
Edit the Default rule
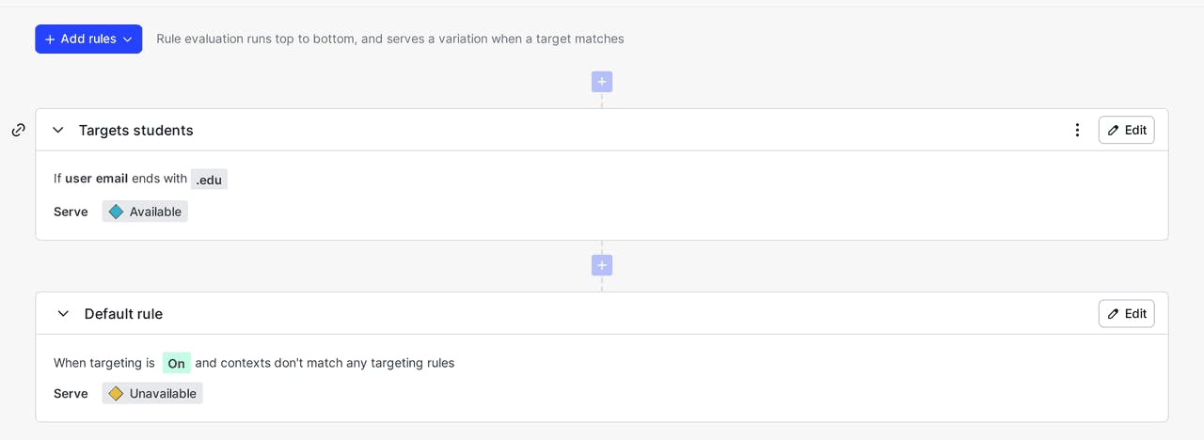[x=1126, y=313]
